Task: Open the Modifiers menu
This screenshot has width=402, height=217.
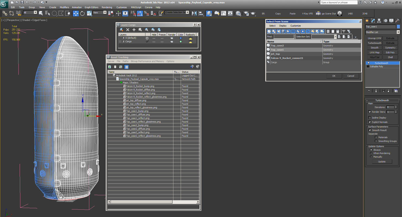Action: [x=64, y=7]
